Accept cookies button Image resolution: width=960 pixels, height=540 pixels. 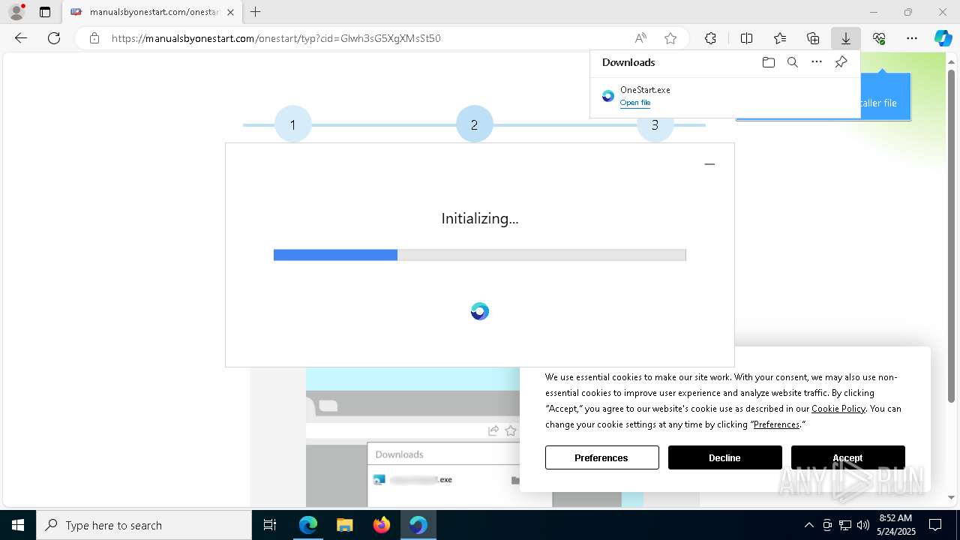pos(847,457)
